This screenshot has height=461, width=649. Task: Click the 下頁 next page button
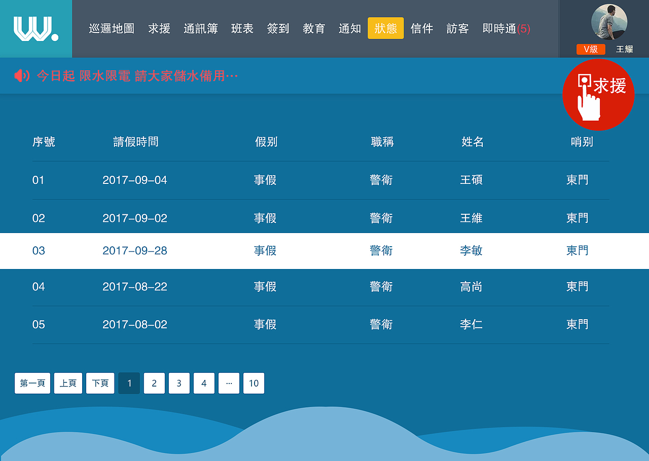100,383
